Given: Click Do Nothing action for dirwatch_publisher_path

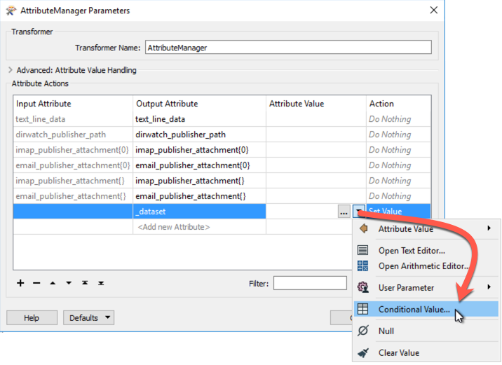Looking at the screenshot, I should pyautogui.click(x=398, y=135).
